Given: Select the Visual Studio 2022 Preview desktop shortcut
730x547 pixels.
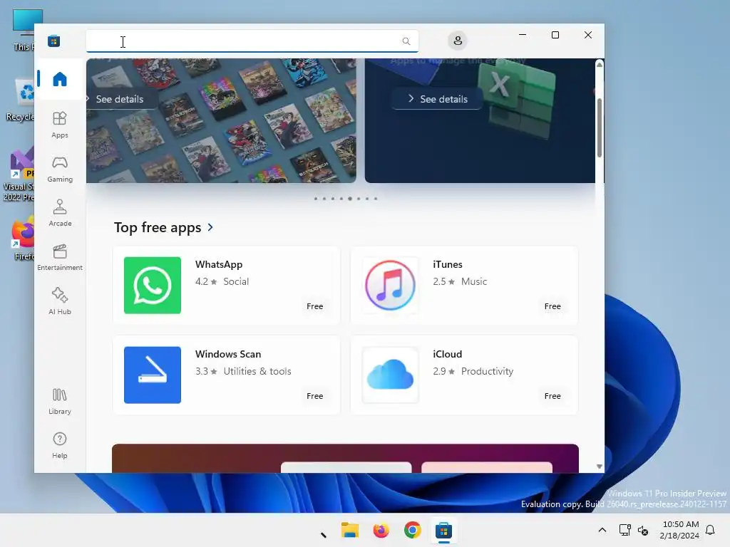Looking at the screenshot, I should pos(19,175).
